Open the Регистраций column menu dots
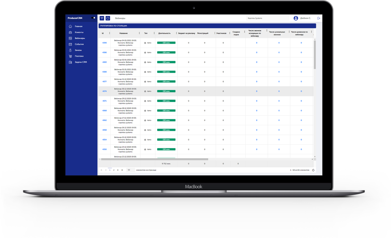The height and width of the screenshot is (238, 391). tap(215, 33)
